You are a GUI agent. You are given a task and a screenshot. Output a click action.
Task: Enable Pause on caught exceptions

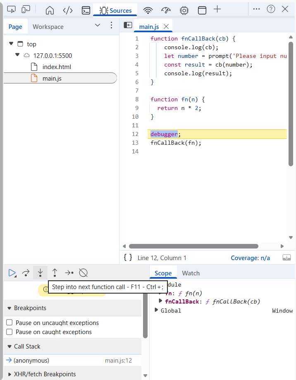coord(10,332)
